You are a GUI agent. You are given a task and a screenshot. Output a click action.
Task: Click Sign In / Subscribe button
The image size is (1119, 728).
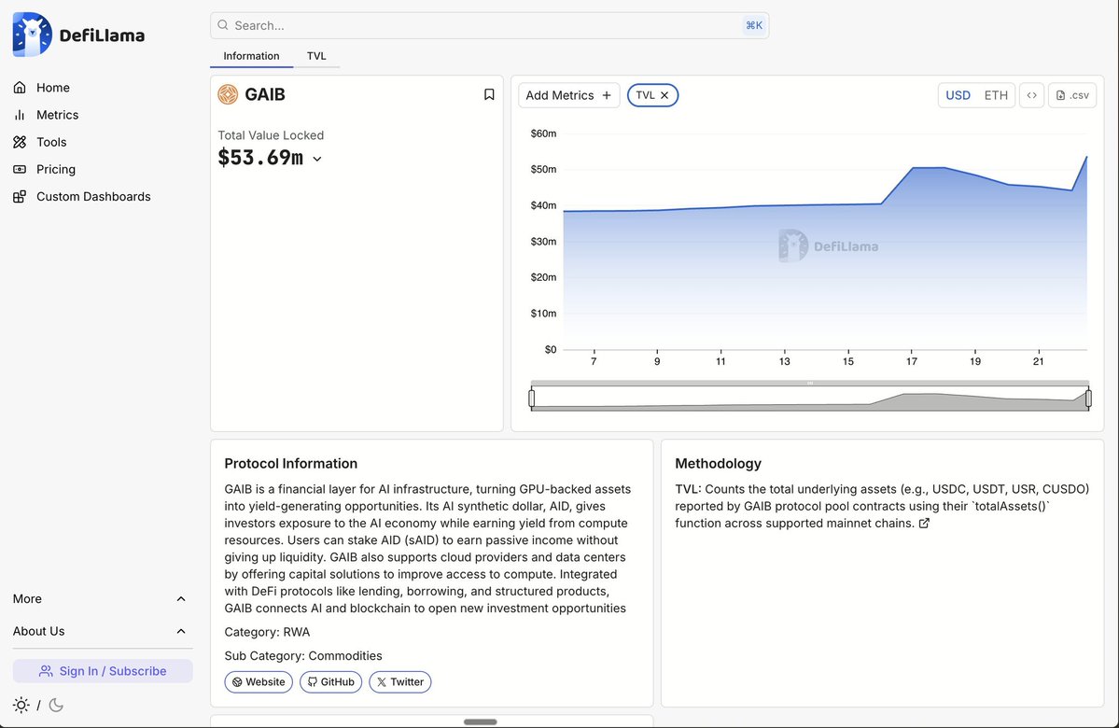[x=103, y=671]
